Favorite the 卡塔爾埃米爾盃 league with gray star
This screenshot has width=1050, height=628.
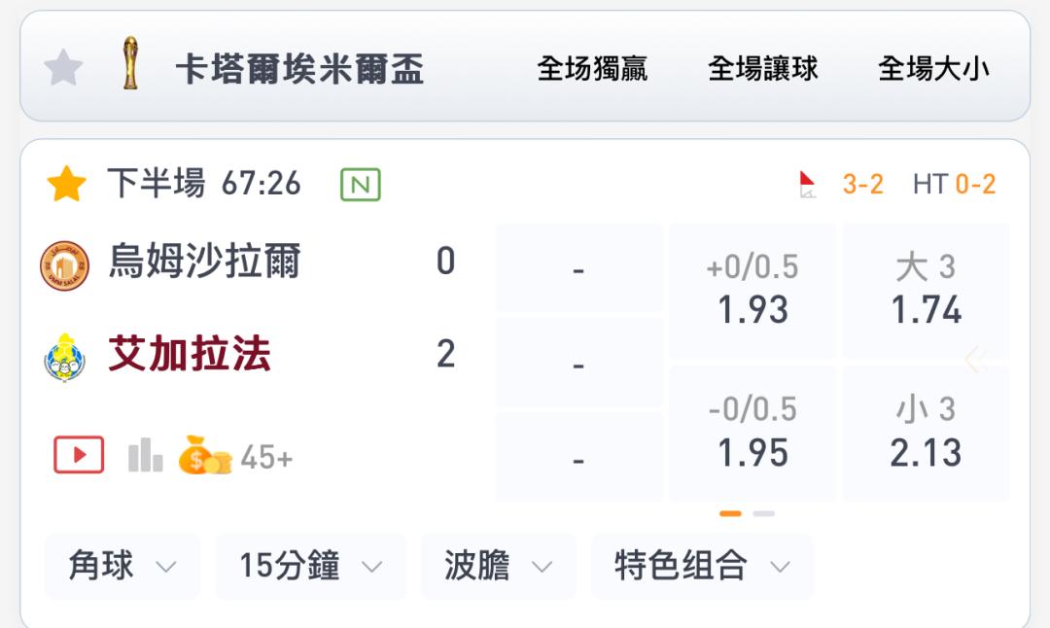pyautogui.click(x=63, y=68)
